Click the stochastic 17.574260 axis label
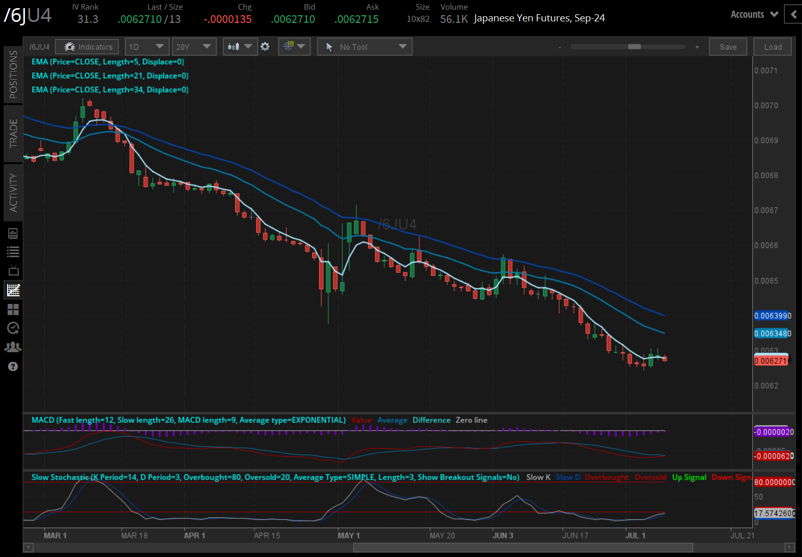The height and width of the screenshot is (557, 802). [x=774, y=513]
